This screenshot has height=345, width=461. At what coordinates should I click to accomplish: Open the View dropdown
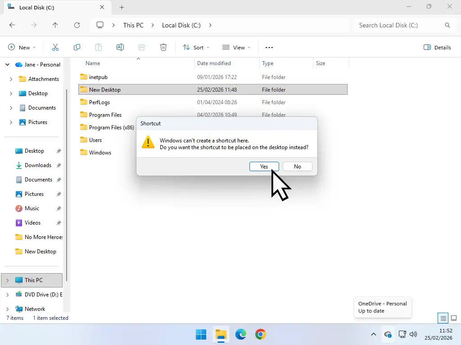(236, 47)
